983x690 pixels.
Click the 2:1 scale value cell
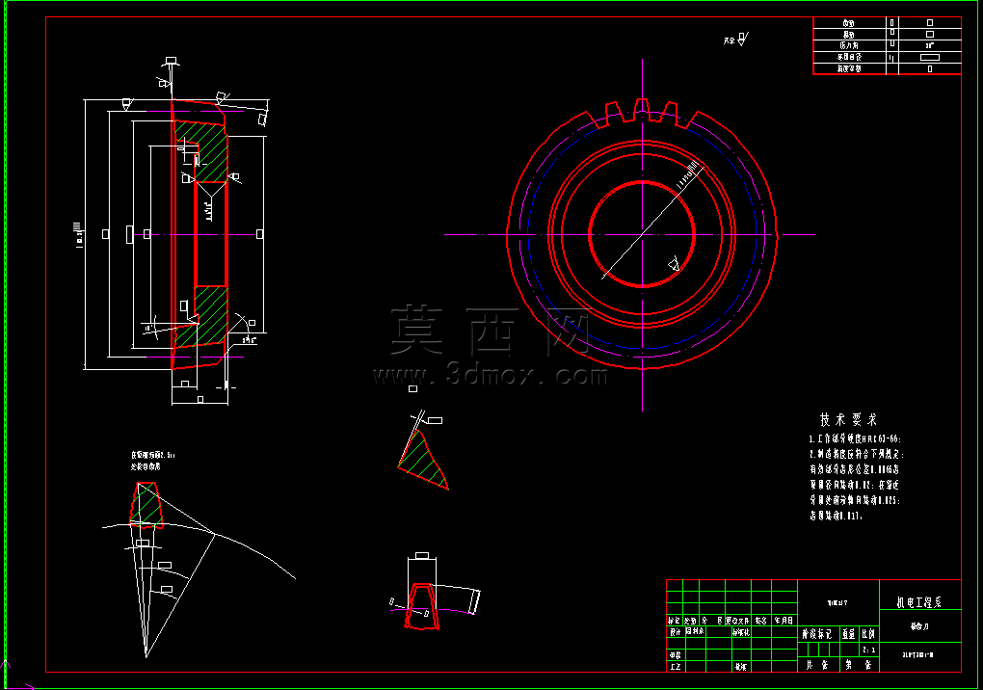[x=869, y=650]
